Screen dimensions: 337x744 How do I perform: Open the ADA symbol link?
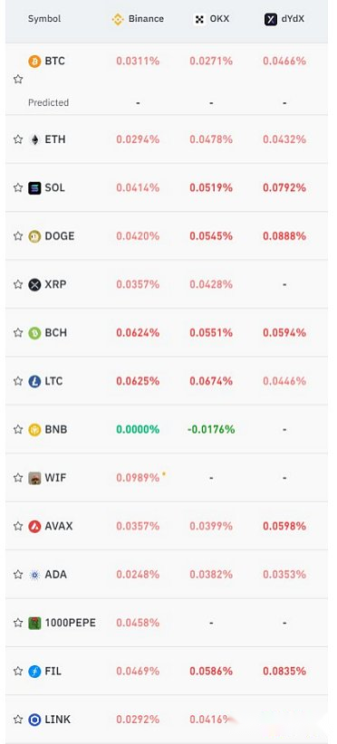pos(55,574)
